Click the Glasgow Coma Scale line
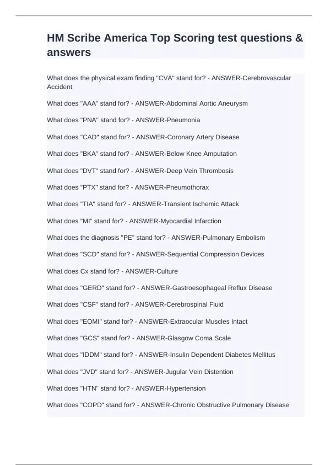The height and width of the screenshot is (465, 328). 139,338
